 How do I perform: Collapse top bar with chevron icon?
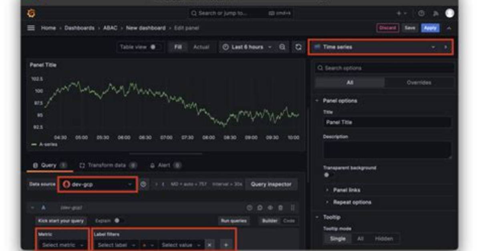[x=449, y=28]
